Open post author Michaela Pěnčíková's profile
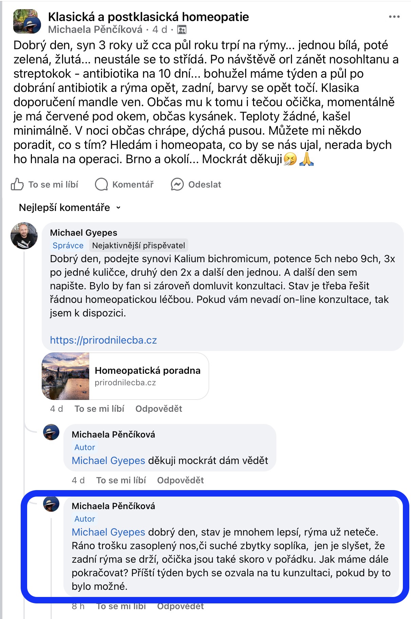411x619 pixels. coord(95,30)
